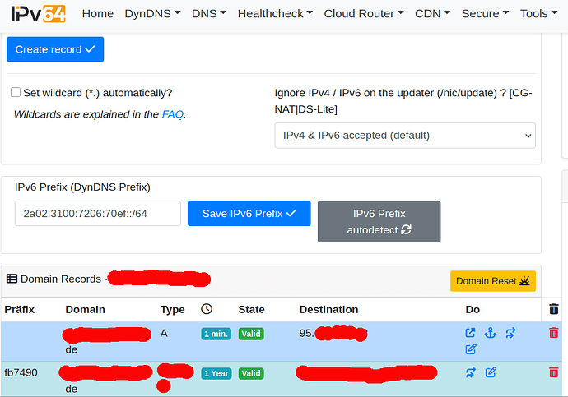Click the black trash icon in table header
Viewport: 568px width, 397px height.
tap(553, 309)
